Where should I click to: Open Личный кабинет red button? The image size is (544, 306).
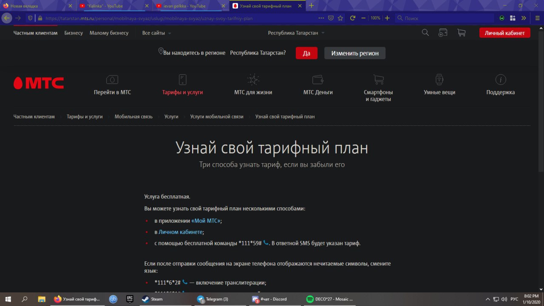[504, 33]
